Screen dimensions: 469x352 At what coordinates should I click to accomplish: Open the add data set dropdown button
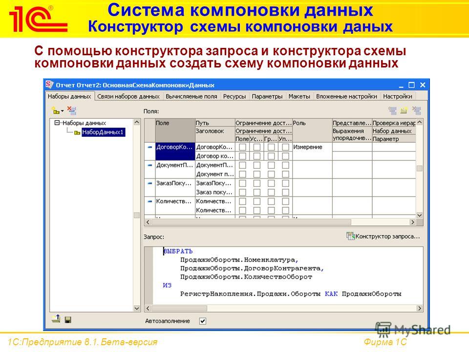coord(58,111)
